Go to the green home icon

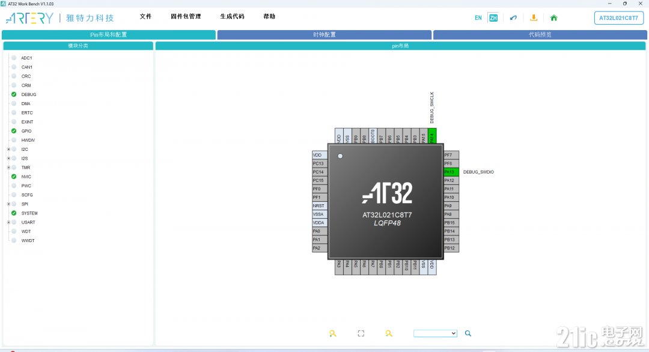point(554,18)
